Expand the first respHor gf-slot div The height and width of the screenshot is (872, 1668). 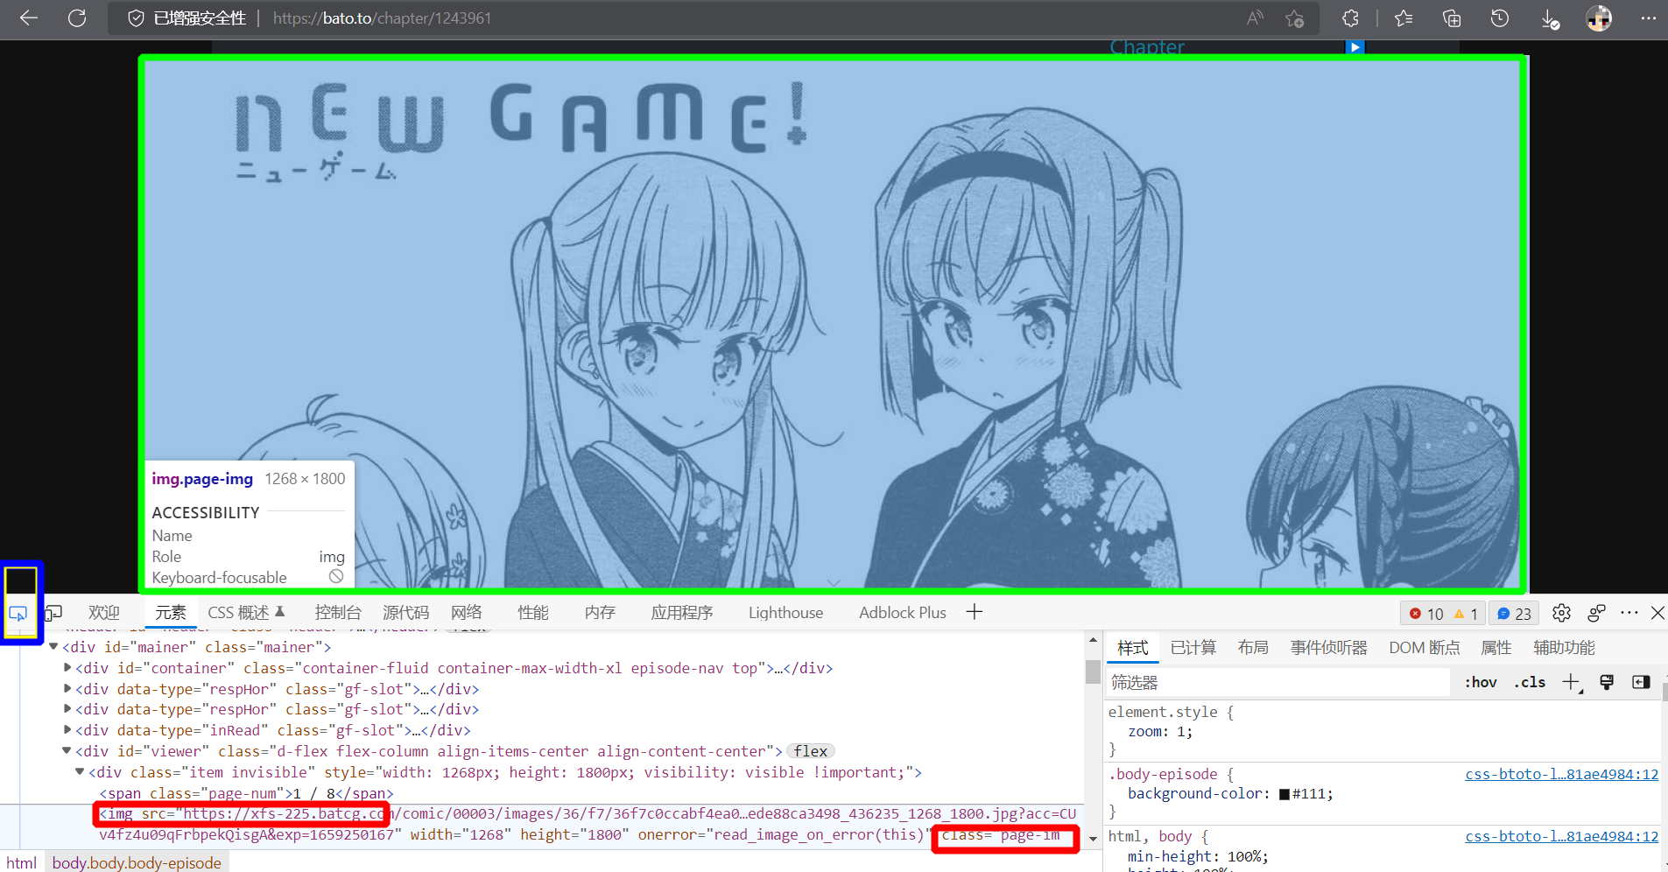pyautogui.click(x=67, y=689)
